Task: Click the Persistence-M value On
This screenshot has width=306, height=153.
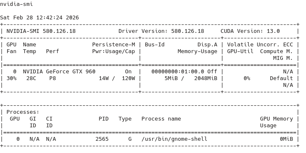Action: click(x=128, y=72)
